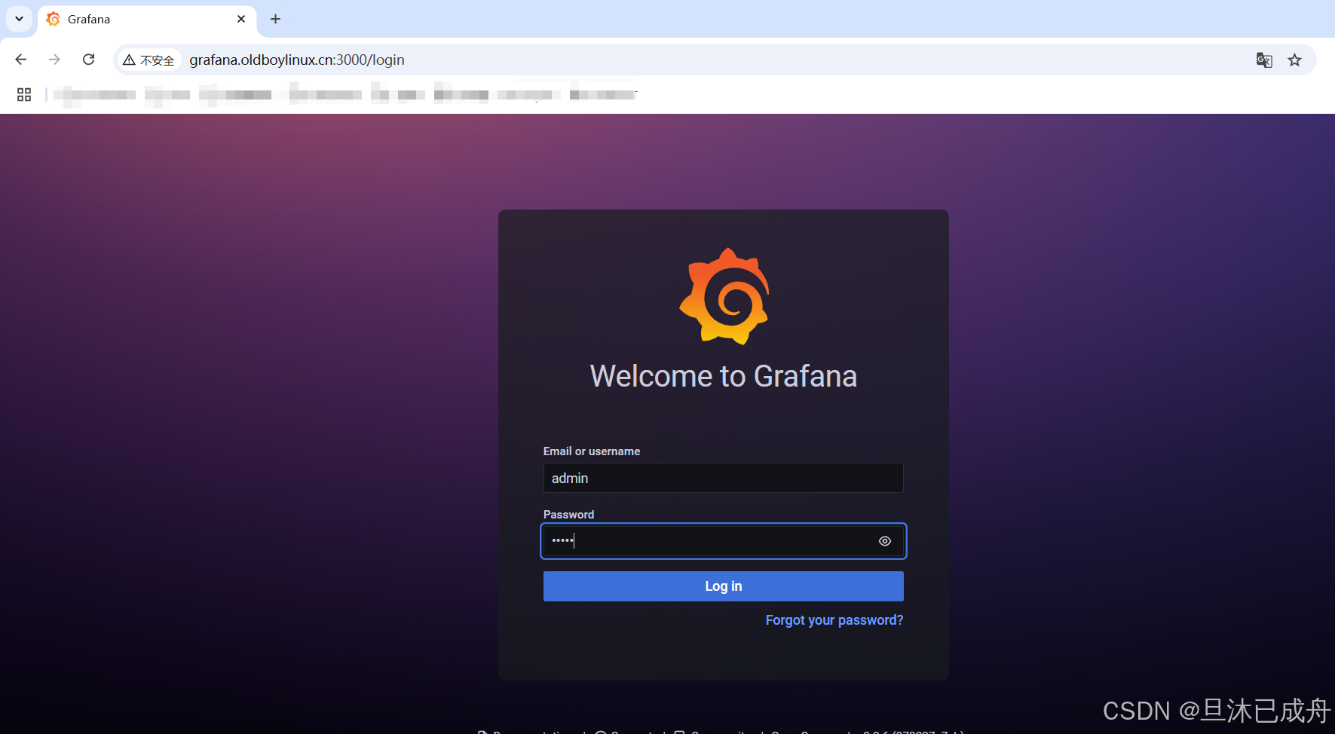The image size is (1335, 734).
Task: Click into the Password input field
Action: [723, 541]
